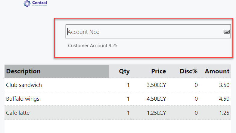Click the Central company logo icon
This screenshot has width=236, height=133.
coord(27,4)
